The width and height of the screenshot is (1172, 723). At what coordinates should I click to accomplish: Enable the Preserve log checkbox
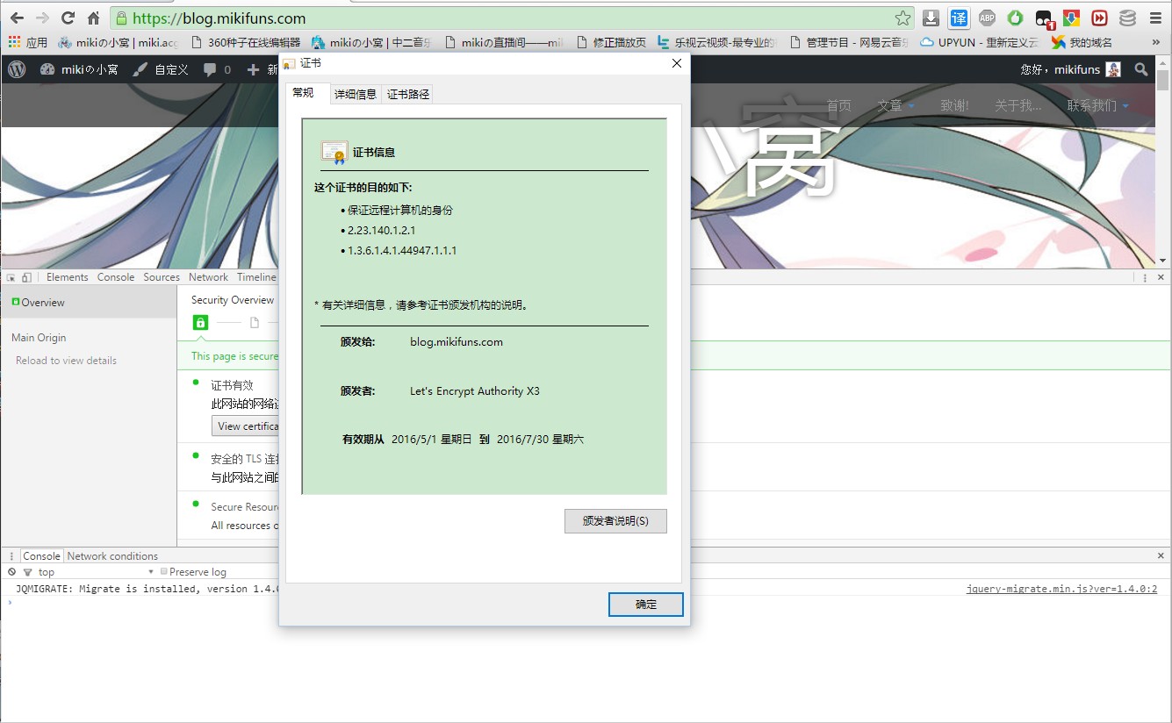[x=164, y=572]
